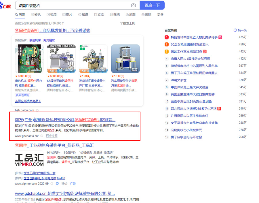Click the 评价 link under vipmro result
Screen dimensions: 259x203
[x=64, y=183]
